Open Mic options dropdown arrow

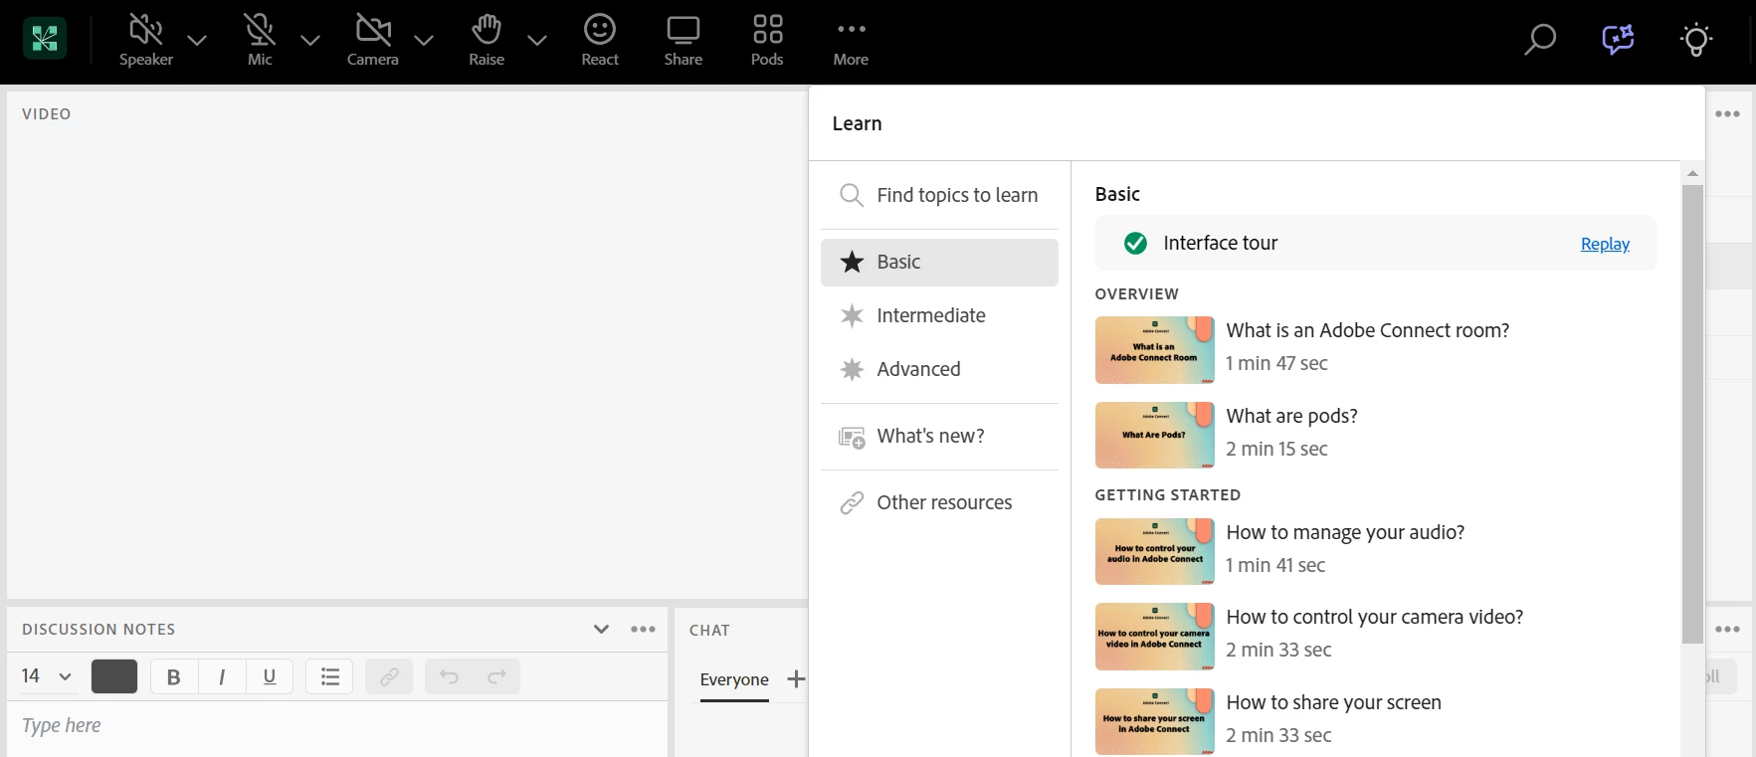click(310, 41)
